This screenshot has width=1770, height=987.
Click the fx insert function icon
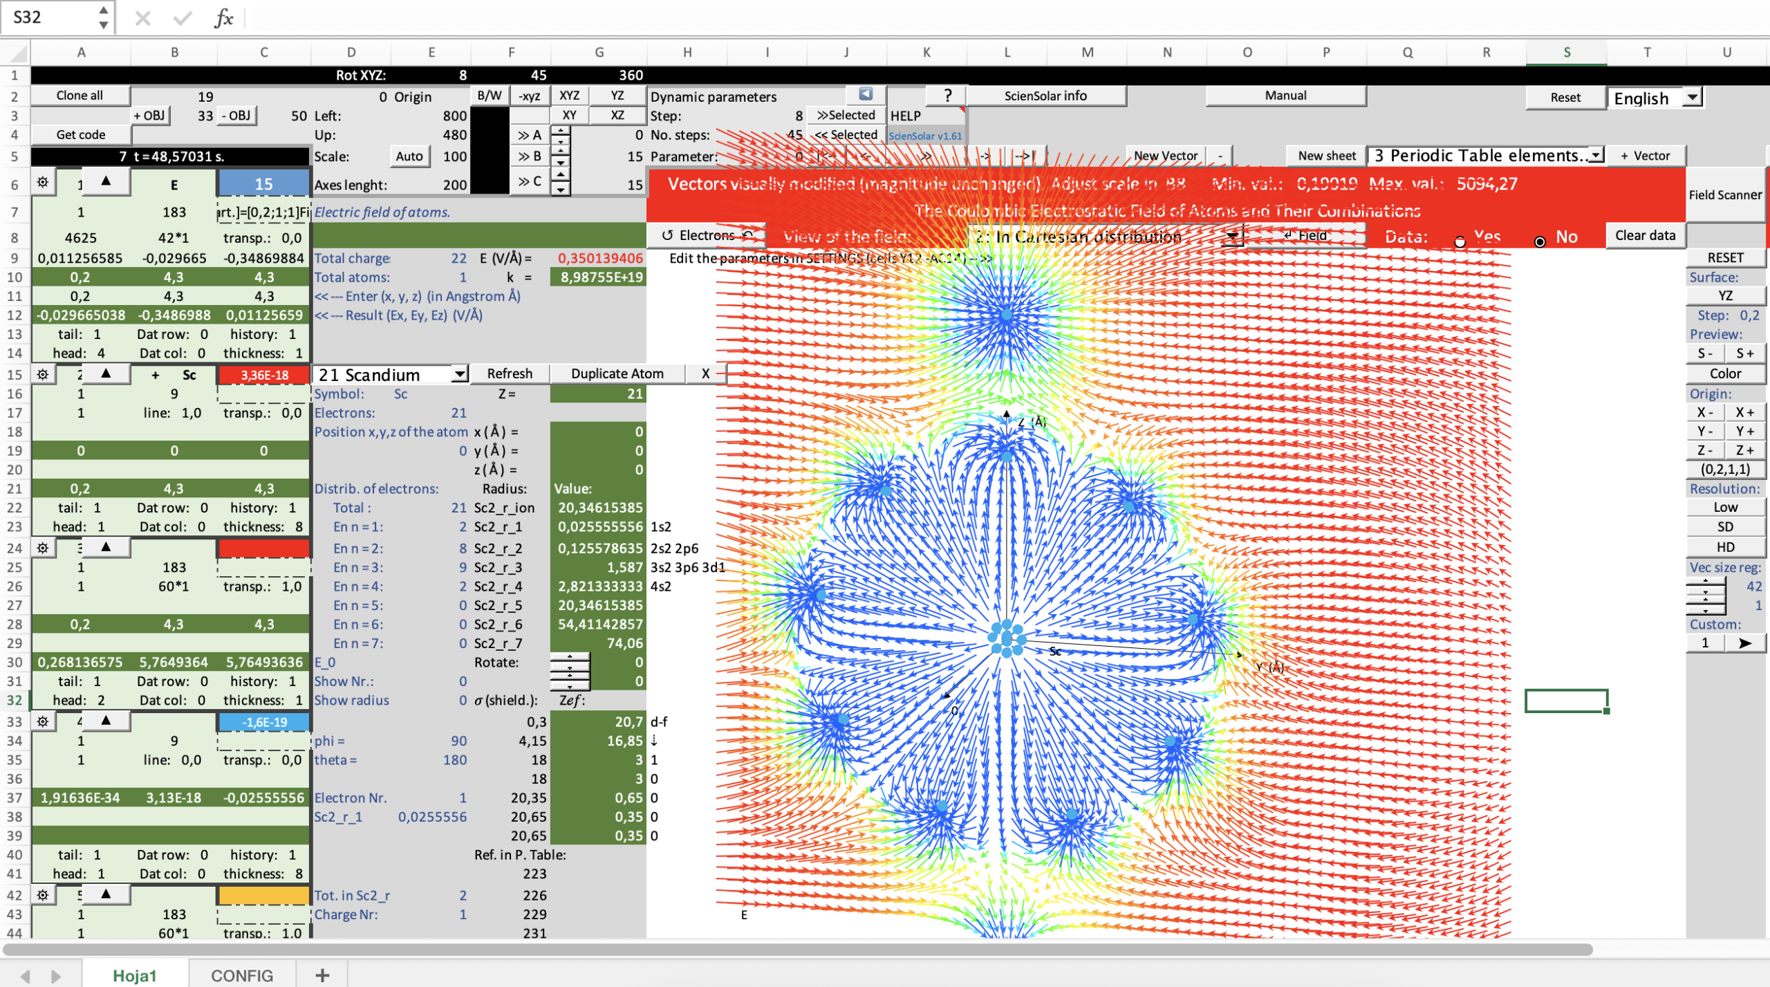pos(223,18)
